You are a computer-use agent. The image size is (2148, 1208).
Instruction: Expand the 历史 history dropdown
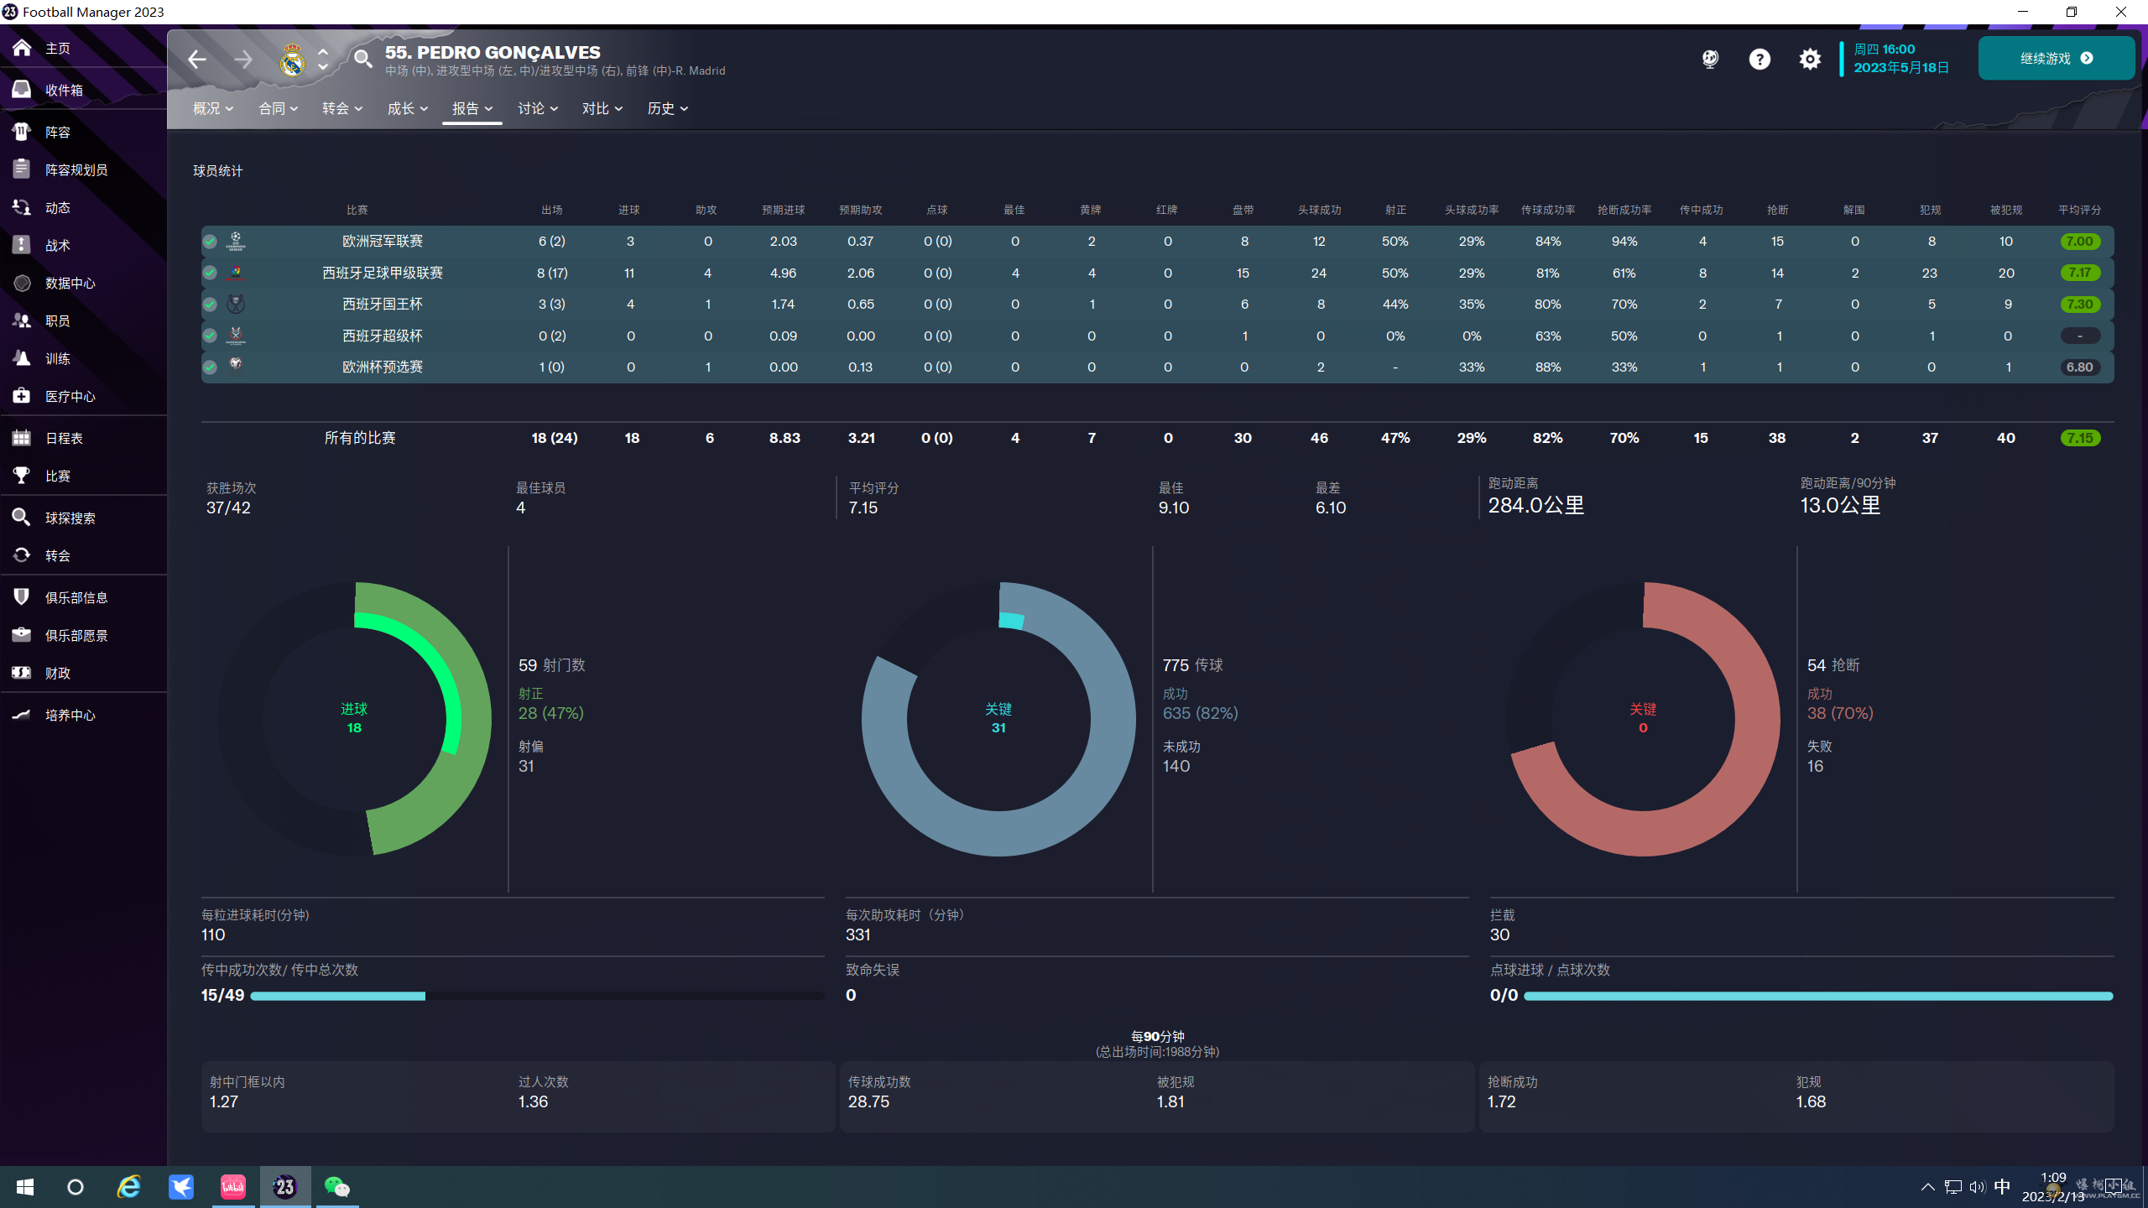[668, 108]
